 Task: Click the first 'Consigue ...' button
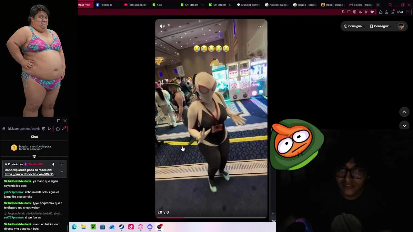click(354, 26)
